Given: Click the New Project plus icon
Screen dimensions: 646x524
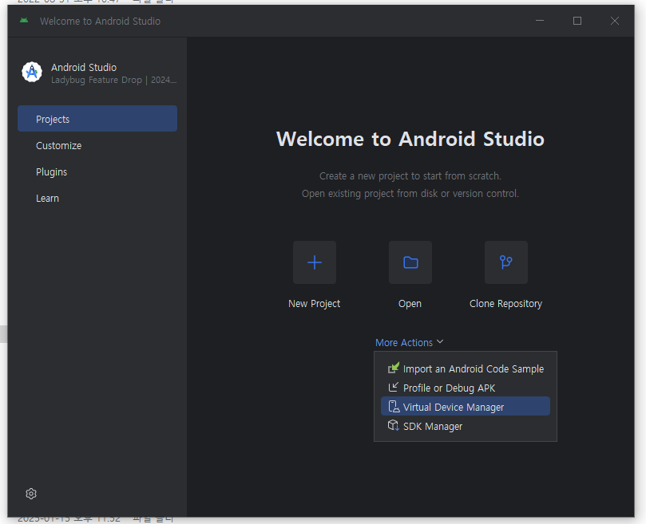Looking at the screenshot, I should (x=315, y=262).
